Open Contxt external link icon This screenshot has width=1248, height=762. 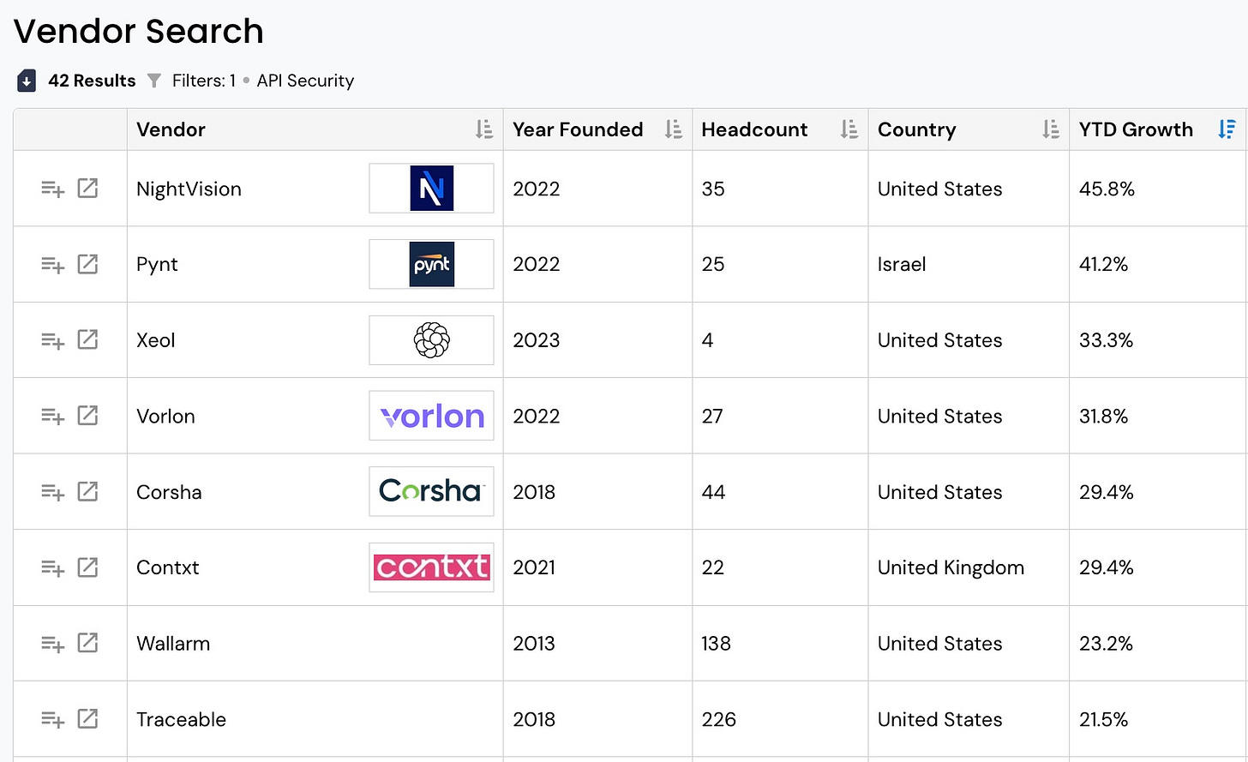tap(87, 567)
